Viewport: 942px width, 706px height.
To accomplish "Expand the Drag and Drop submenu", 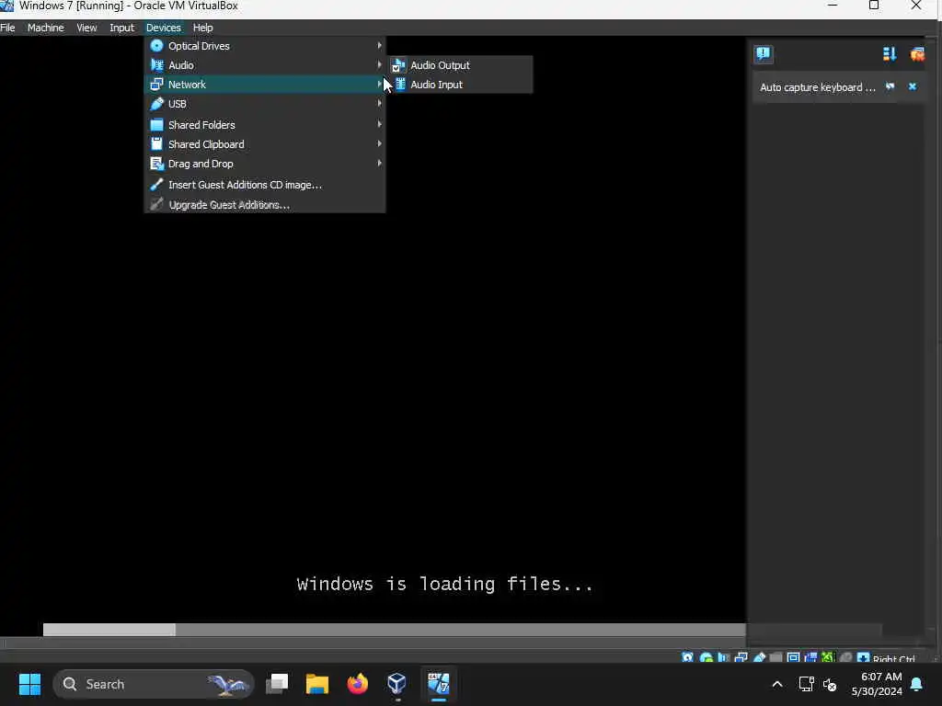I will pos(265,163).
